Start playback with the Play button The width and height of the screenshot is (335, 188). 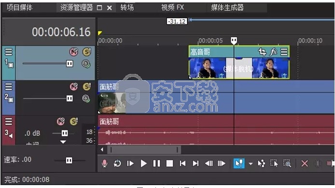(x=143, y=164)
